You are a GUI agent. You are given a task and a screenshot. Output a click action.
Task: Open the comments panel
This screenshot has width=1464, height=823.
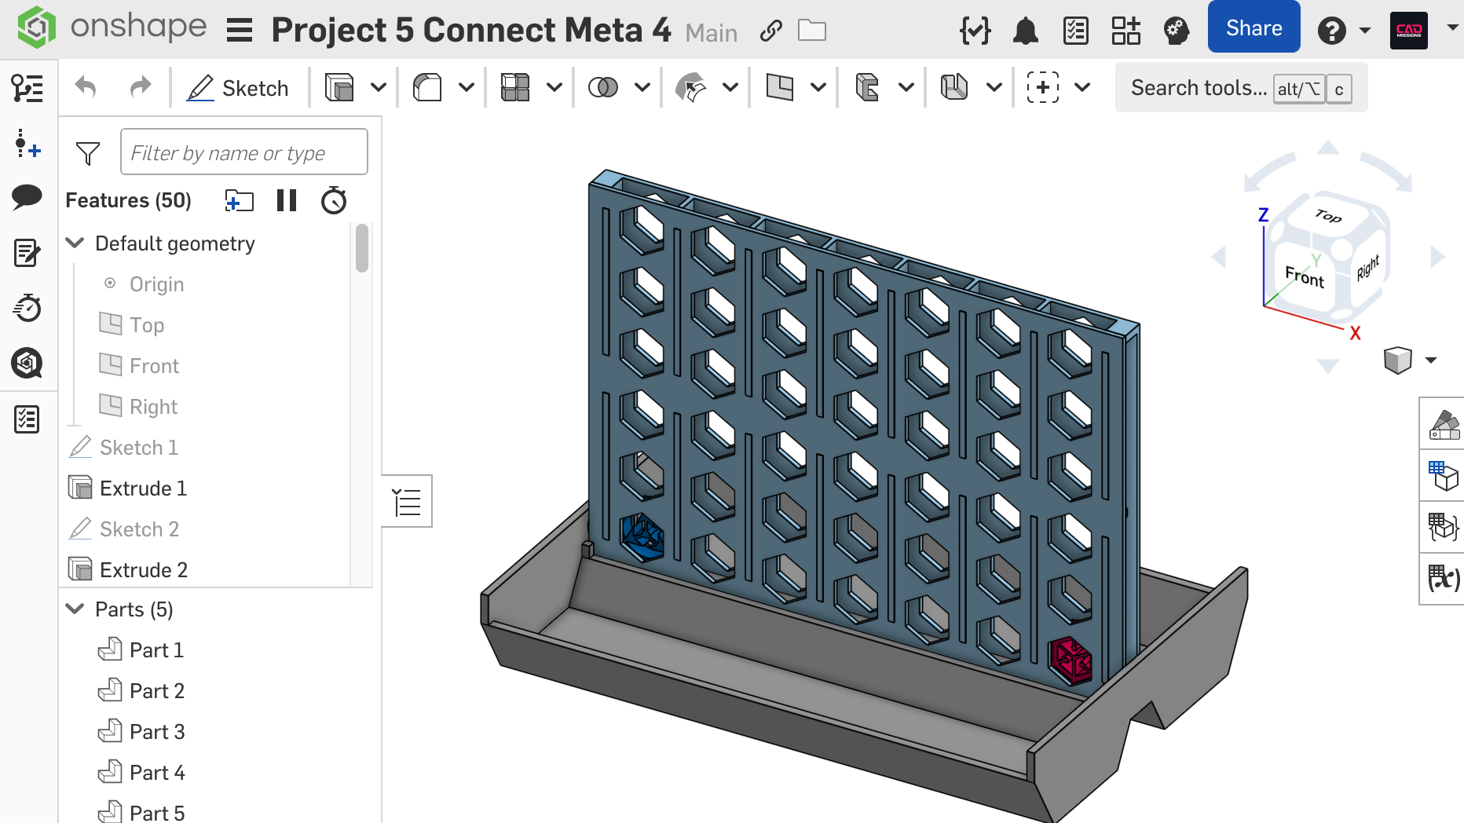pos(27,196)
